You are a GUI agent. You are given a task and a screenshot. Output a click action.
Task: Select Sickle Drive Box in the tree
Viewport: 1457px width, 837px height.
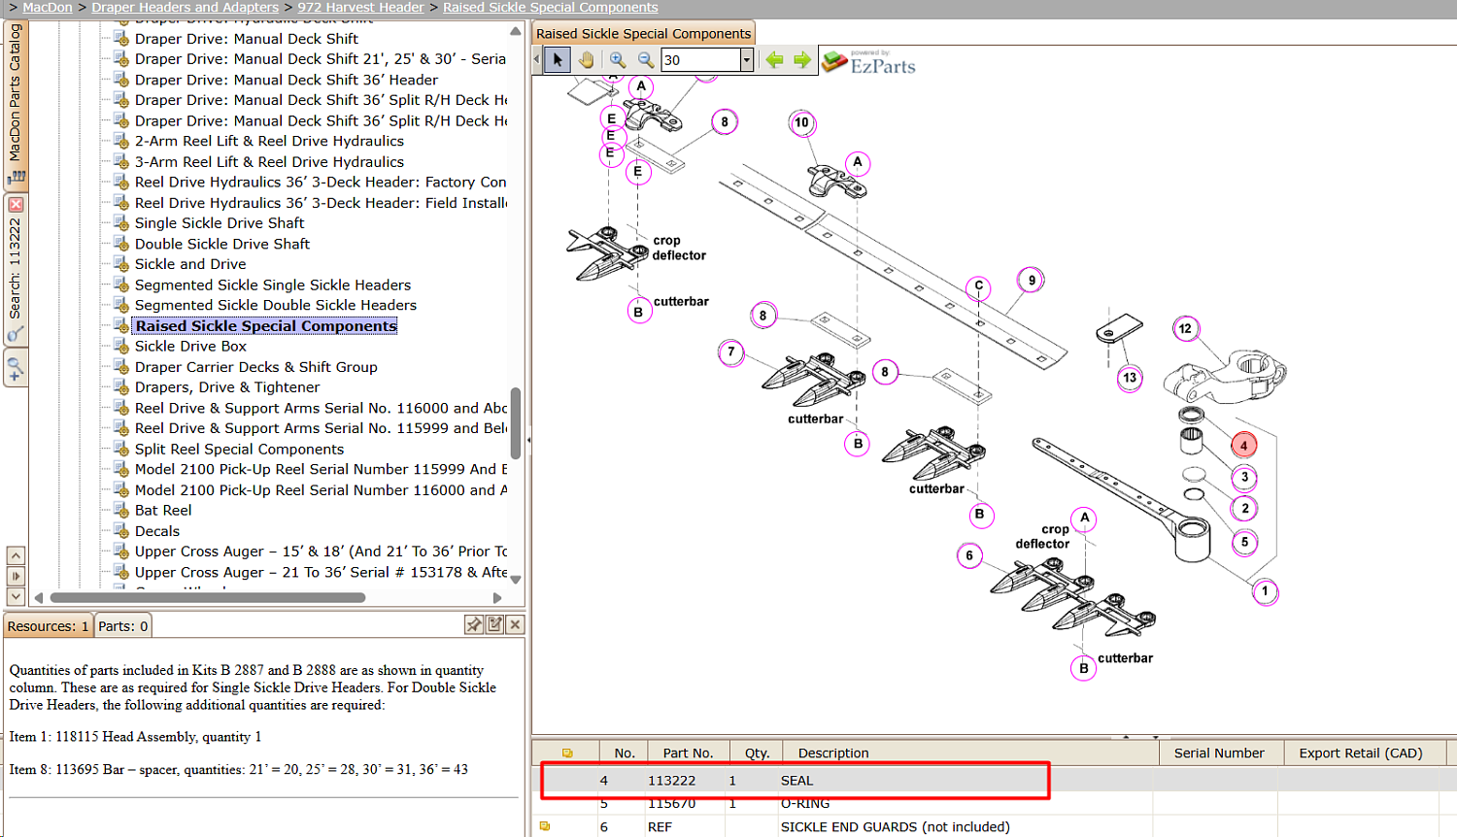[x=190, y=346]
